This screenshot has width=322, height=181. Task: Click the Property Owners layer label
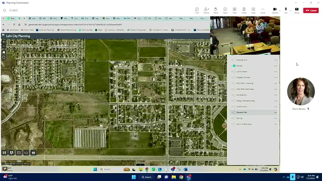point(243,77)
